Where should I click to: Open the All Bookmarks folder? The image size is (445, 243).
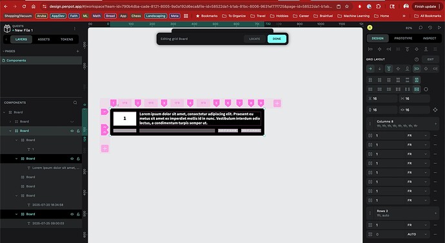428,16
